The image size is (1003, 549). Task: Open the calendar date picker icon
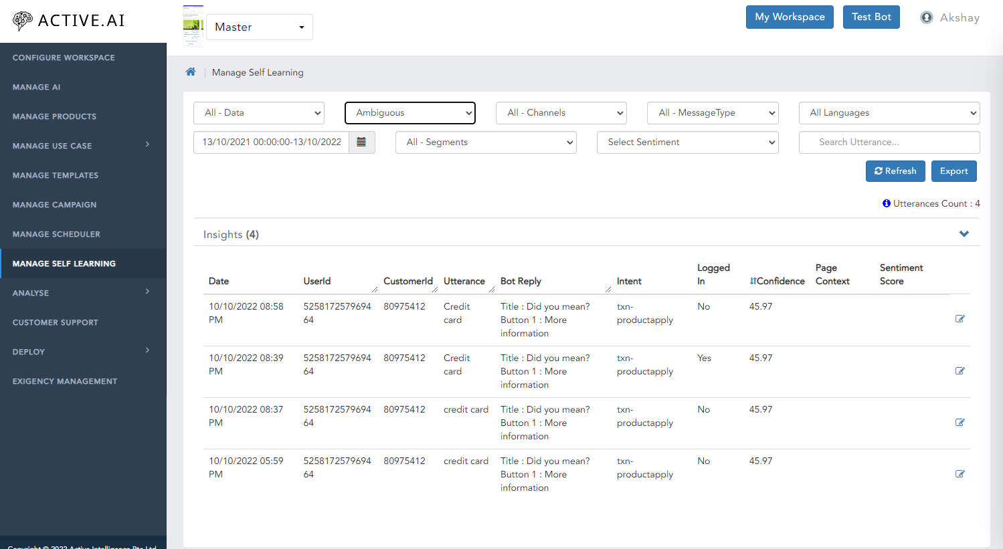coord(361,142)
